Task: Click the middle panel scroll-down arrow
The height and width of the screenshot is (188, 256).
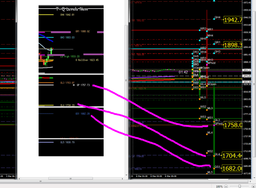Action: (x=127, y=175)
